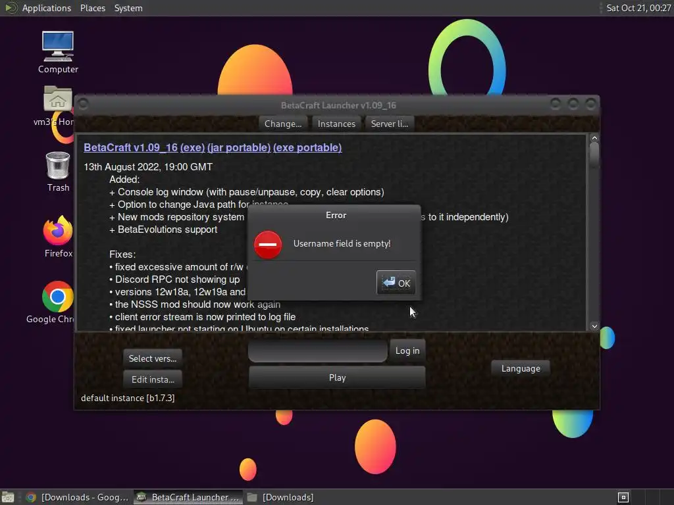Focus the username input field

(318, 350)
